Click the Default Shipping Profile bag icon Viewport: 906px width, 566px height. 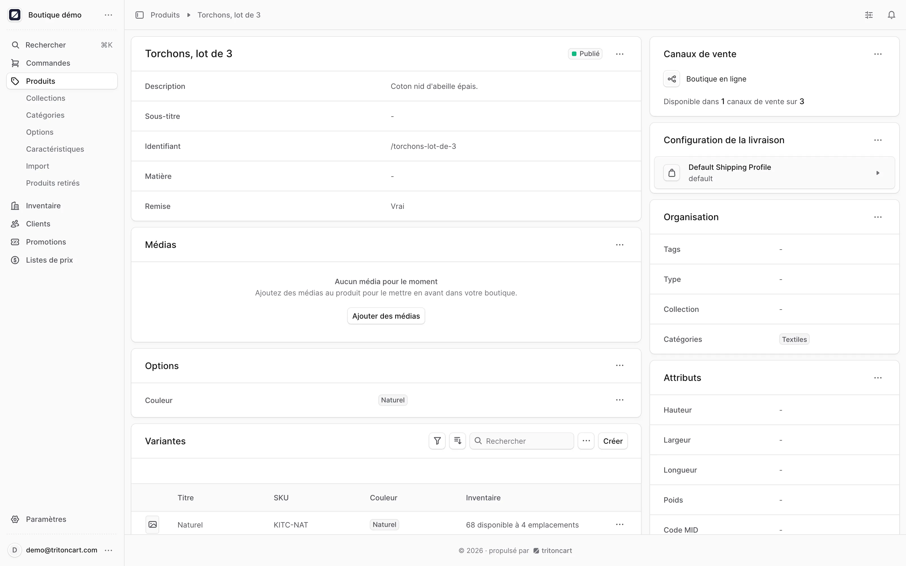(x=672, y=173)
